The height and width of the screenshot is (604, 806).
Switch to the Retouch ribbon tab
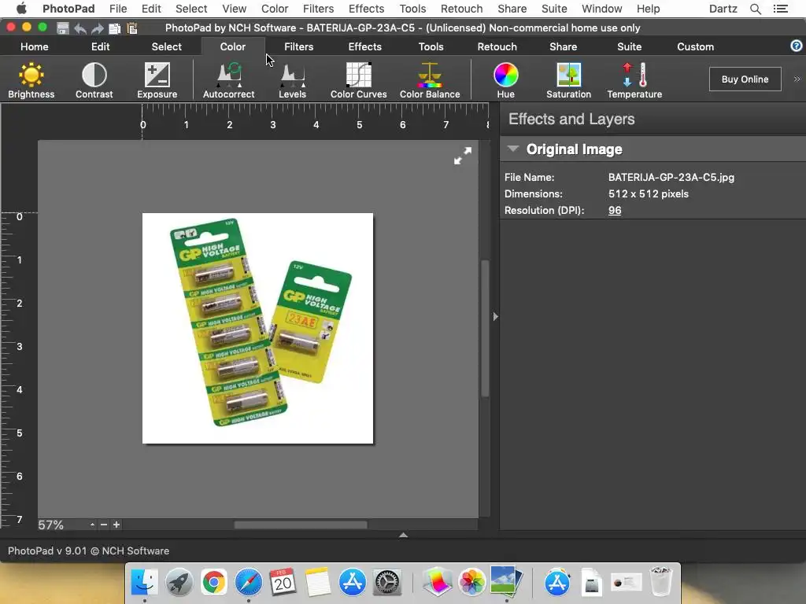coord(497,46)
